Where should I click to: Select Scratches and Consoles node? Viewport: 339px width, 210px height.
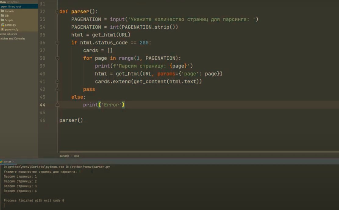click(x=12, y=38)
